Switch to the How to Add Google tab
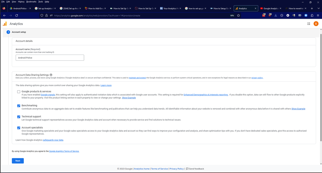Image resolution: width=322 pixels, height=173 pixels. tap(95, 9)
